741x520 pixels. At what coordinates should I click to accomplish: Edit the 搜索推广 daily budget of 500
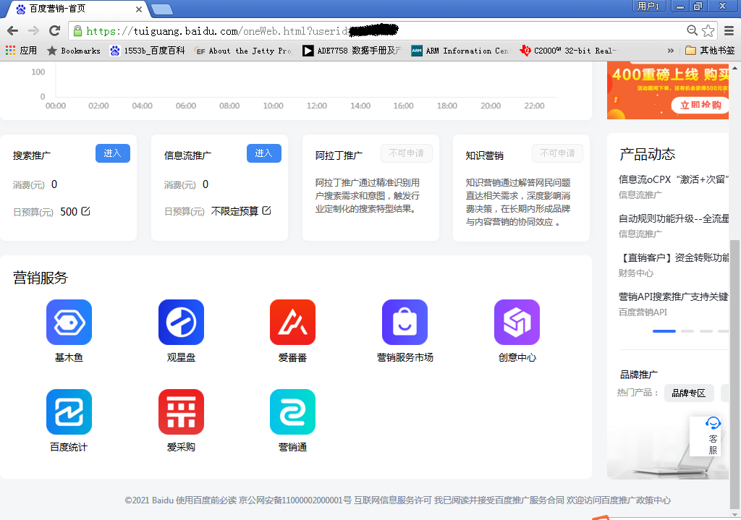[85, 211]
